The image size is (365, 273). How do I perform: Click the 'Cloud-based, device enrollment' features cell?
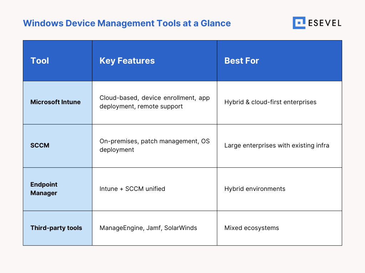coord(155,103)
